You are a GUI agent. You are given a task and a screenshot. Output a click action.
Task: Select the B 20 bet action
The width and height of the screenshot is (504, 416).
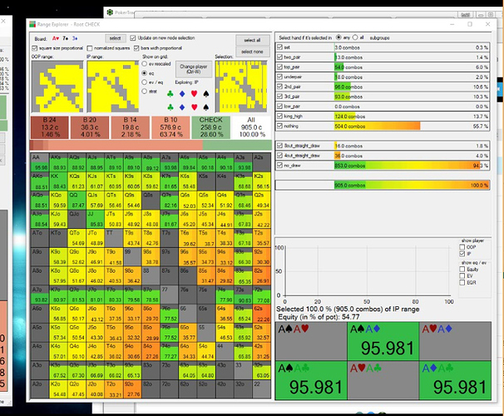[90, 127]
